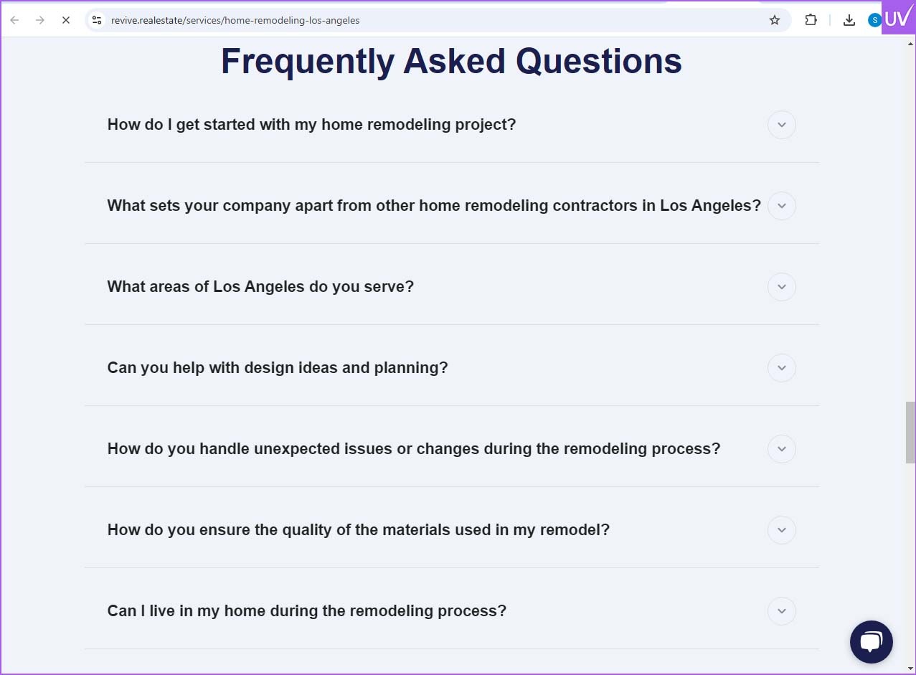Expand chevron for areas of Los Angeles question
Viewport: 916px width, 675px height.
[x=782, y=287]
